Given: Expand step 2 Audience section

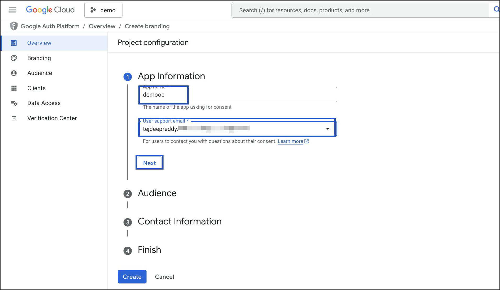Looking at the screenshot, I should click(157, 193).
